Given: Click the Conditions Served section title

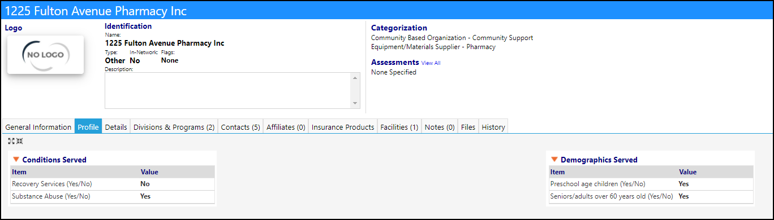Looking at the screenshot, I should [x=54, y=160].
